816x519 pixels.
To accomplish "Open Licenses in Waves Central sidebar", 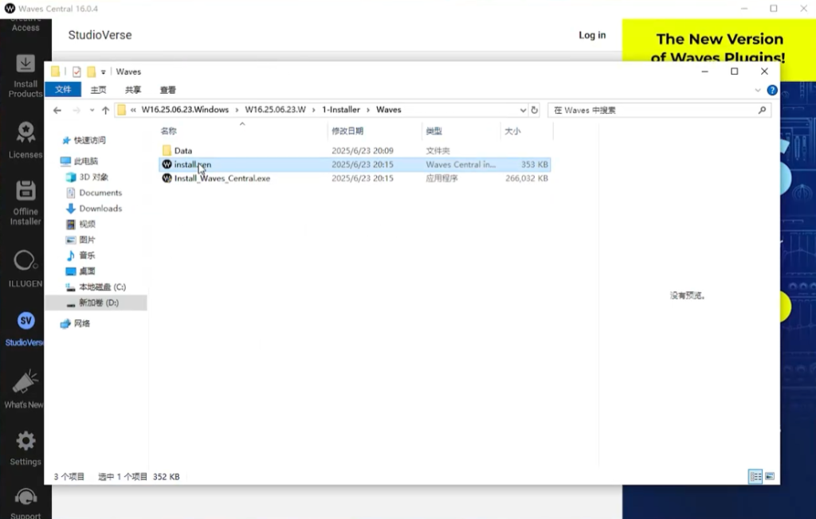I will 25,139.
